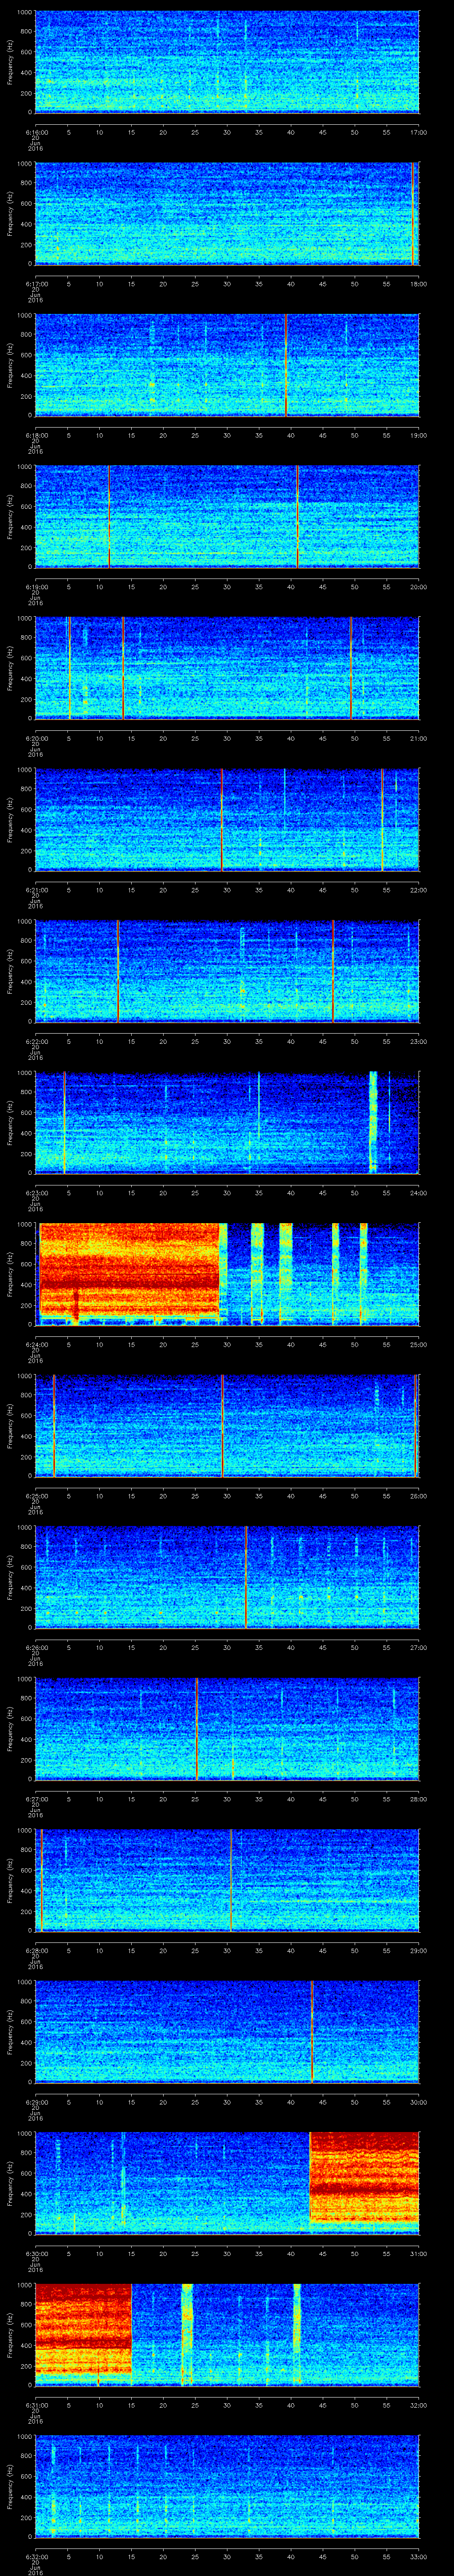Image resolution: width=454 pixels, height=2576 pixels.
Task: Select the spectrogram panel starting at 6:23:00
Action: [227, 1123]
